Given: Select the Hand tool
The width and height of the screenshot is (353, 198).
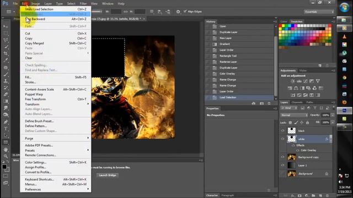Looking at the screenshot, I should point(6,150).
